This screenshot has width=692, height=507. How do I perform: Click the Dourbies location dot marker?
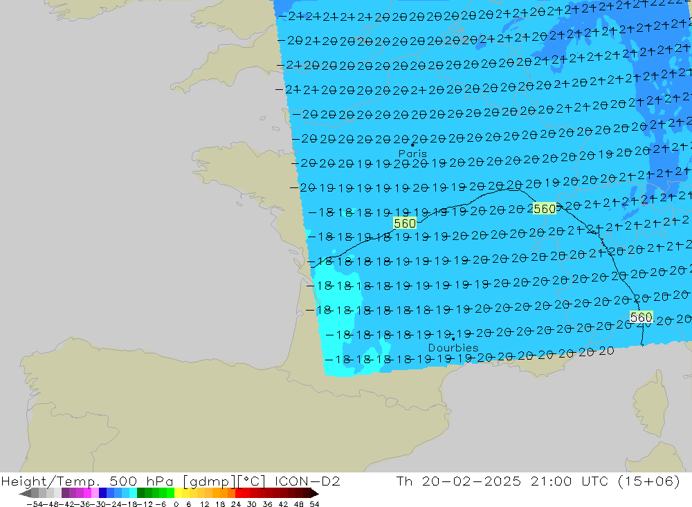point(453,340)
